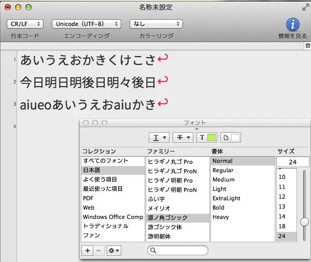This screenshot has height=262, width=311.
Task: Click line 3 text aiueoあいうえおaiuかき
Action: click(x=88, y=105)
